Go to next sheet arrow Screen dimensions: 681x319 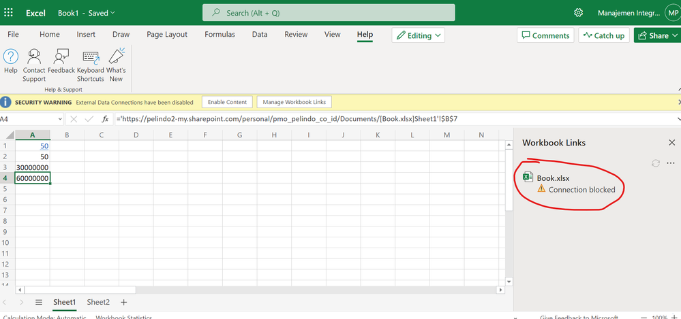click(x=21, y=302)
